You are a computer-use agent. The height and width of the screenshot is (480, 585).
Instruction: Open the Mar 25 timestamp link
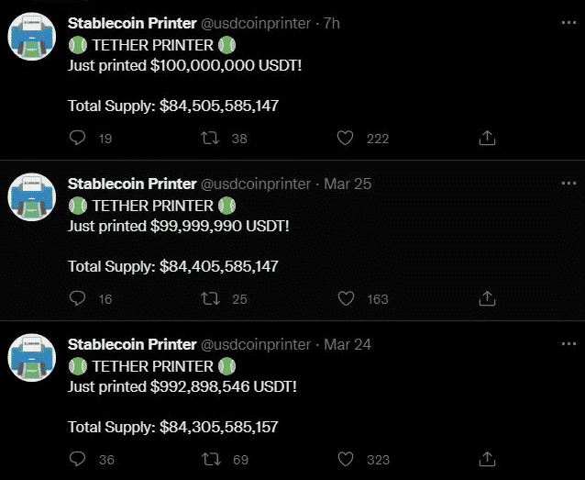click(348, 184)
